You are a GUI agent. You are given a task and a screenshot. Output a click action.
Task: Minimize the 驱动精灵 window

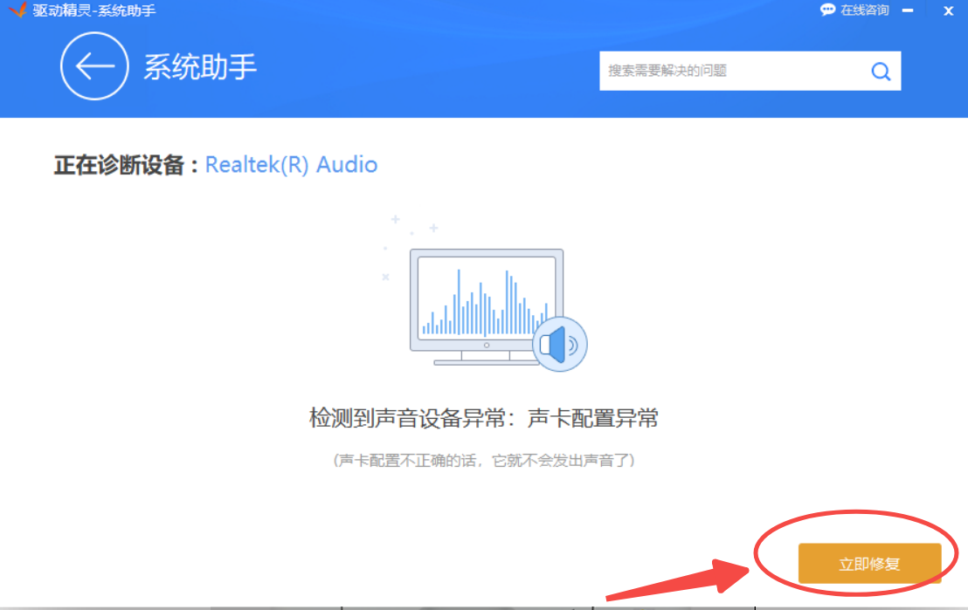[913, 10]
